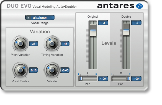This screenshot has height=105, width=162.
Task: Click the Original Pan slider handle
Action: click(81, 78)
